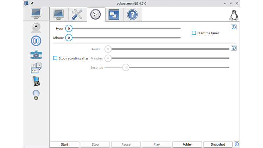Screen dimensions: 263x148
Task: Click the Hour slider handle
Action: click(x=69, y=28)
